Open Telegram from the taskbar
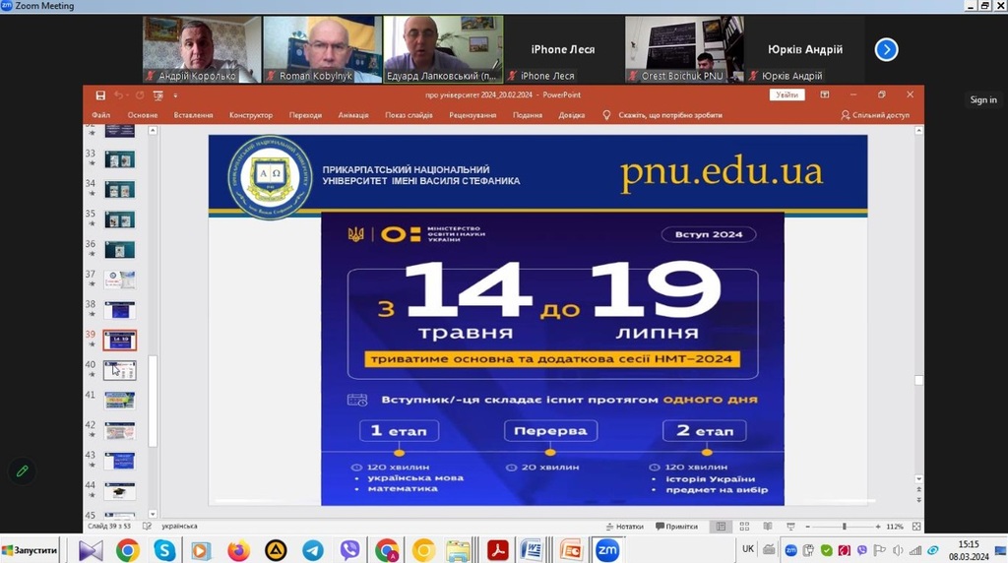The image size is (1008, 563). (312, 550)
